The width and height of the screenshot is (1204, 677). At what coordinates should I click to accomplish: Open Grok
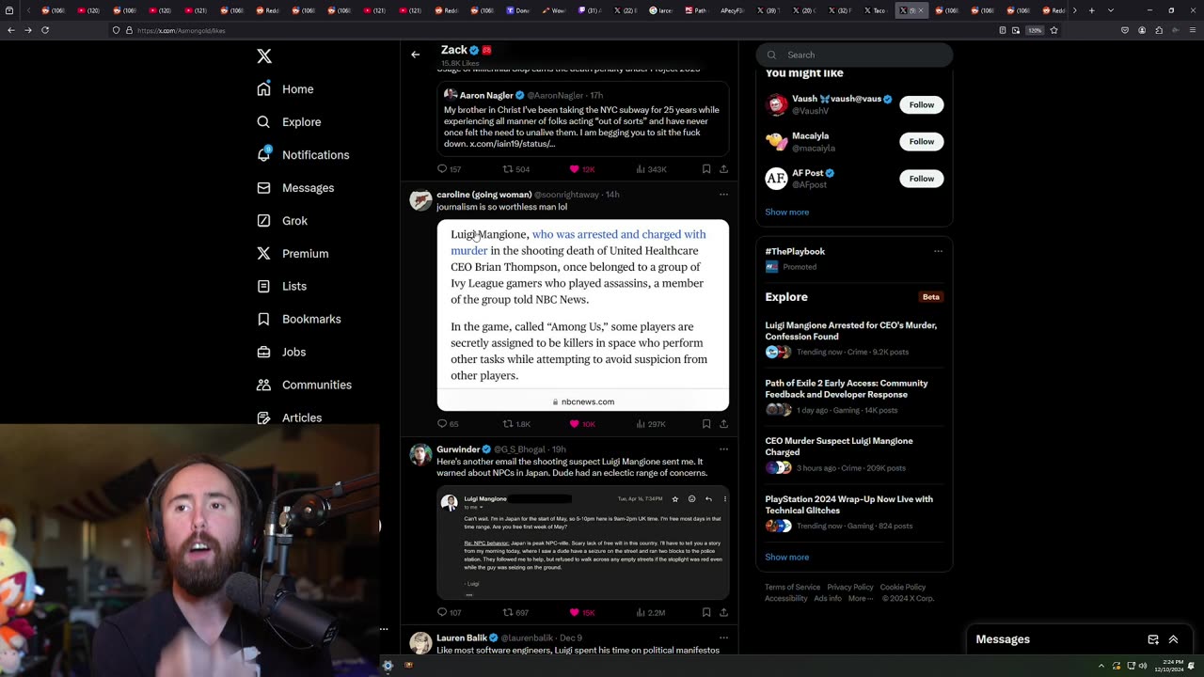click(282, 221)
